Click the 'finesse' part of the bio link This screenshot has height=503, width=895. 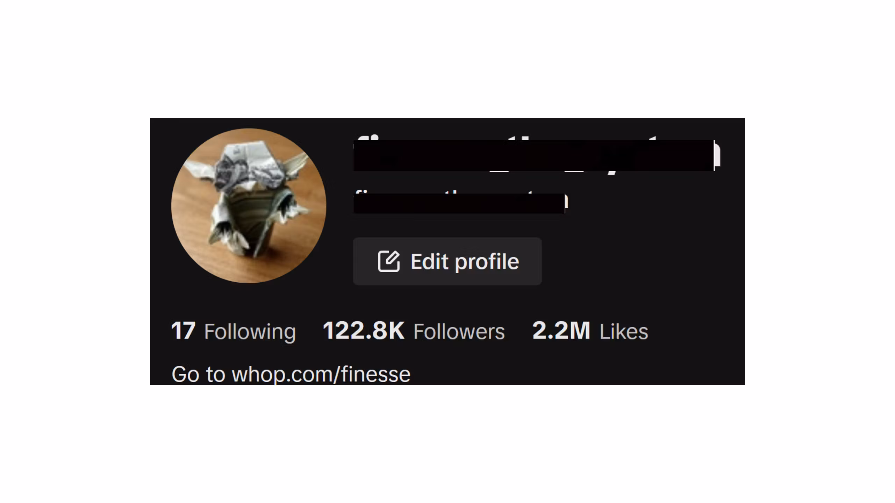376,375
